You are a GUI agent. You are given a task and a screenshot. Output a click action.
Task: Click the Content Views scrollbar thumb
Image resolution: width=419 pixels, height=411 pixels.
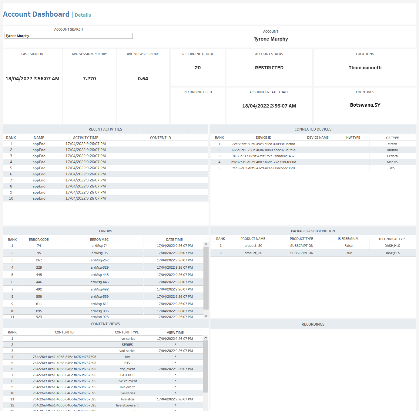tap(206, 366)
